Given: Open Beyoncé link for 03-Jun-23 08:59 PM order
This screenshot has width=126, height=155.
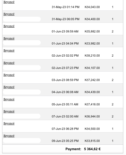Looking at the screenshot, I should pos(9,75).
